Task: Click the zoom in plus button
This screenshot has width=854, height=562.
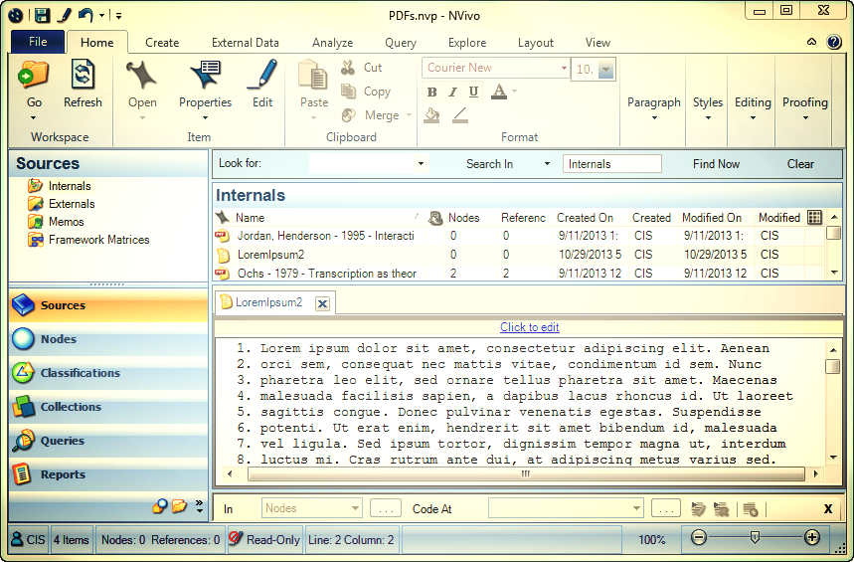Action: coord(812,538)
